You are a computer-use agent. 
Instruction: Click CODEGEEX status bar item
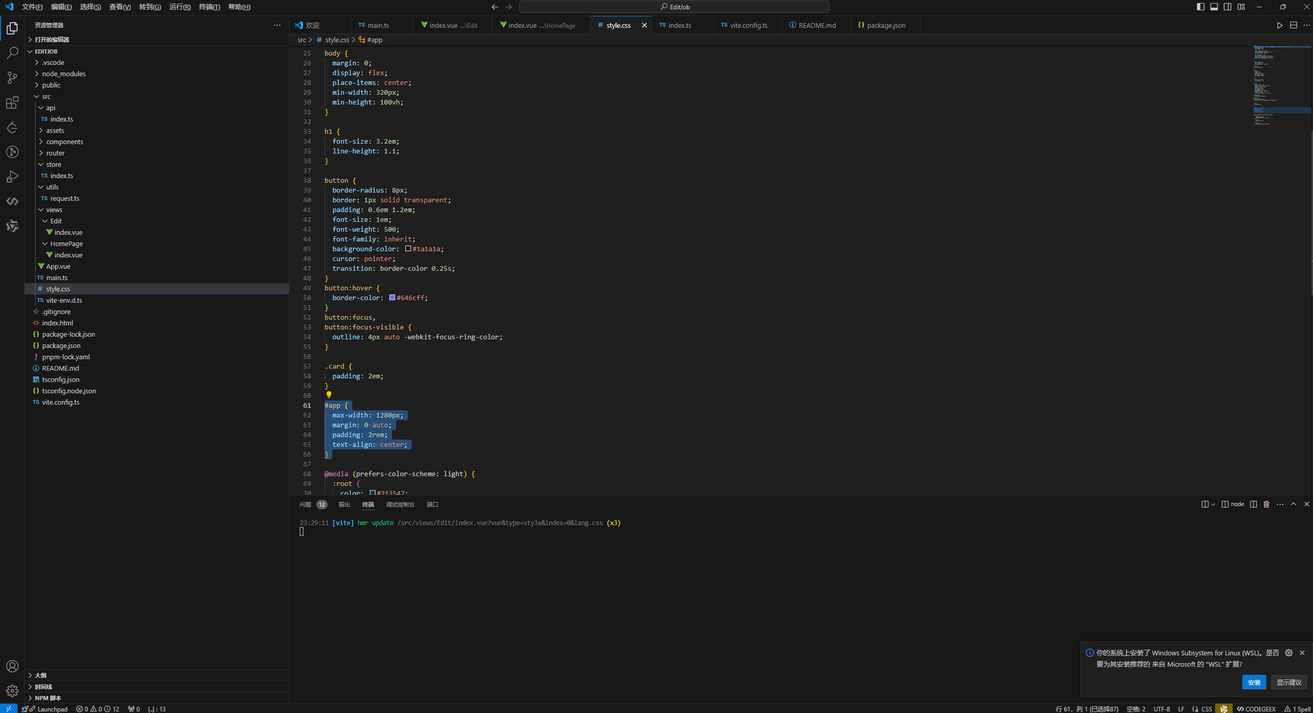[x=1256, y=709]
